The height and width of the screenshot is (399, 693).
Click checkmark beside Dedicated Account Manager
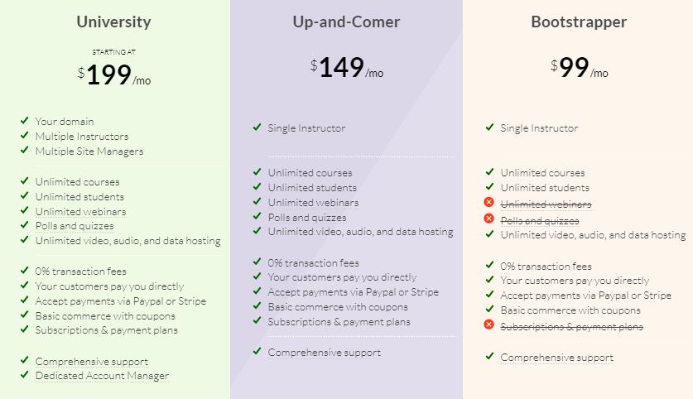click(25, 376)
